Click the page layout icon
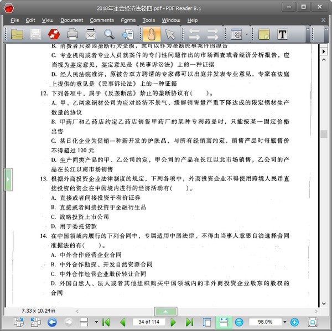 (x=84, y=322)
